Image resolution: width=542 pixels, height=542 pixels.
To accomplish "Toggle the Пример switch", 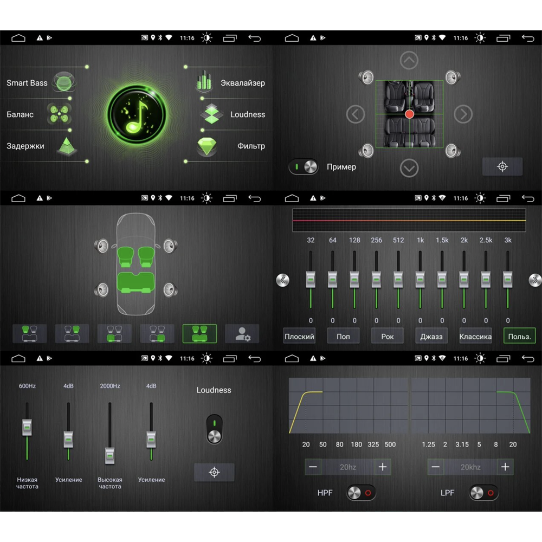I will point(303,166).
